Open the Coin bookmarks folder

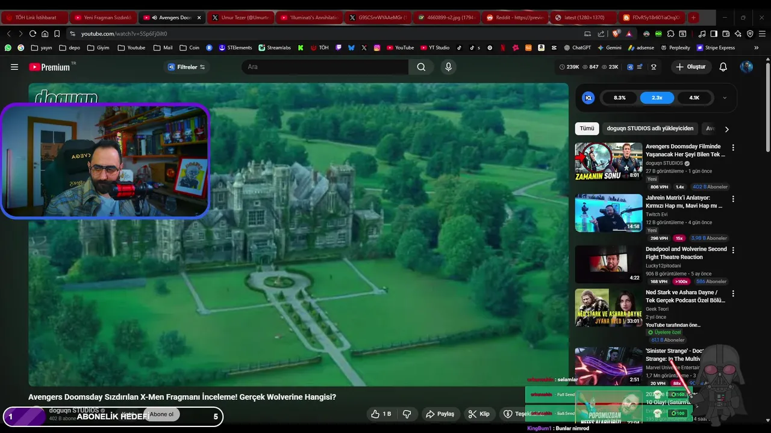(189, 48)
